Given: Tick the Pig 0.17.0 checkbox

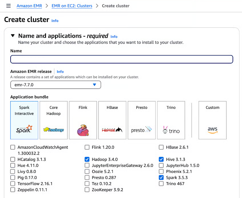Looking at the screenshot, I should [13, 177].
